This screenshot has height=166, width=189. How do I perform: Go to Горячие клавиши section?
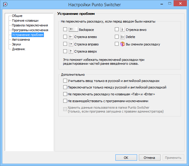click(25, 20)
